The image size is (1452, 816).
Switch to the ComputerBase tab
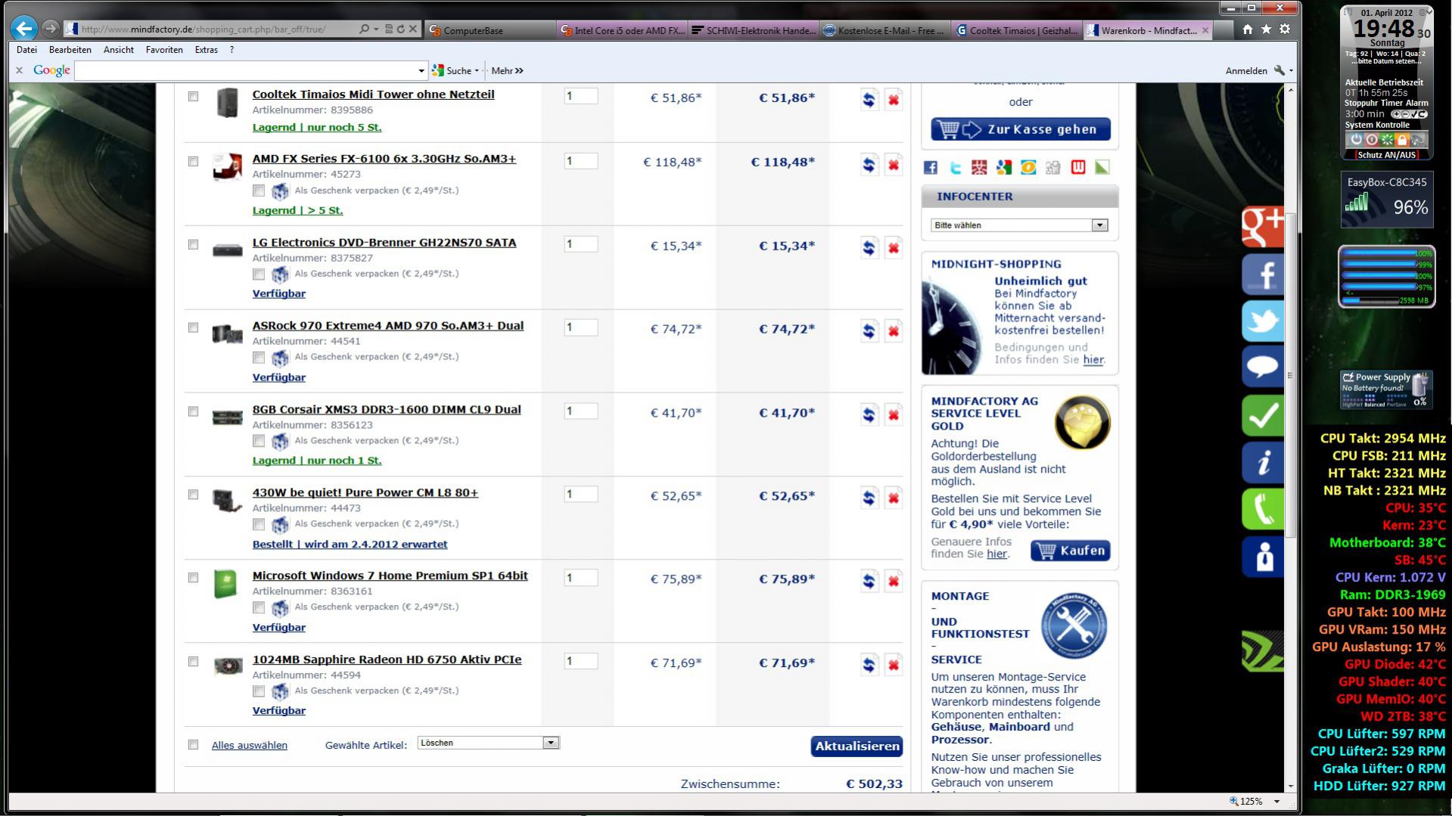coord(490,31)
